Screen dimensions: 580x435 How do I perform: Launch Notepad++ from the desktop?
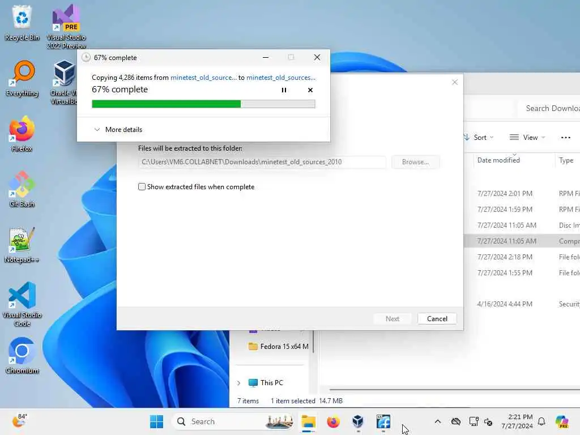click(22, 245)
